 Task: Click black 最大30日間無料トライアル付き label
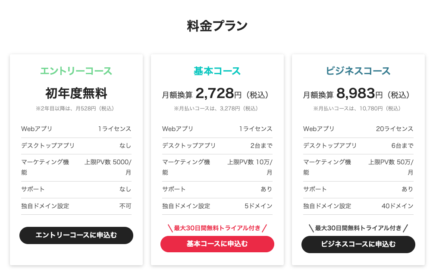point(358,228)
